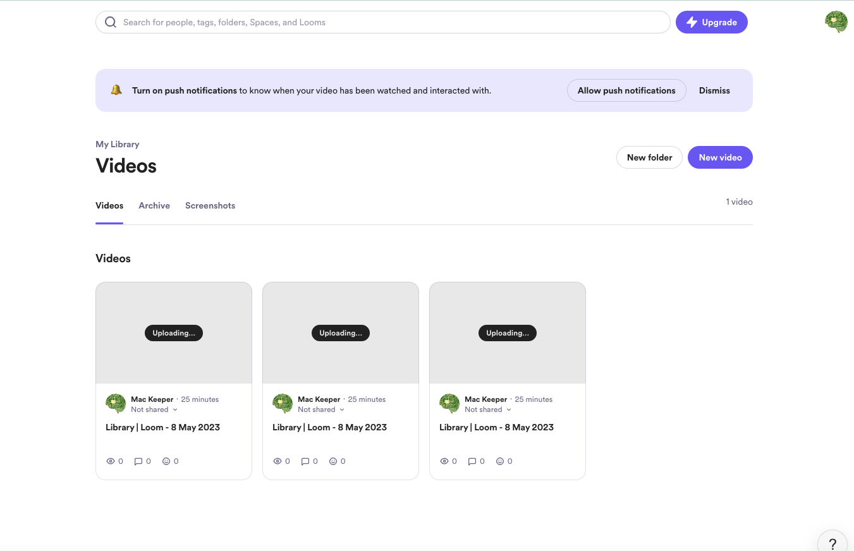Switch to the Archive tab
The width and height of the screenshot is (854, 551).
[154, 205]
